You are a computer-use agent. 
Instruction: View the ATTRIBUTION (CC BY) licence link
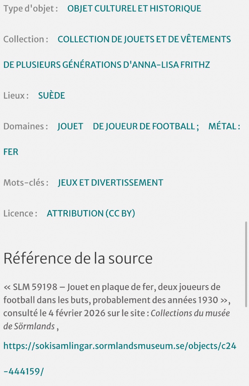click(x=91, y=214)
